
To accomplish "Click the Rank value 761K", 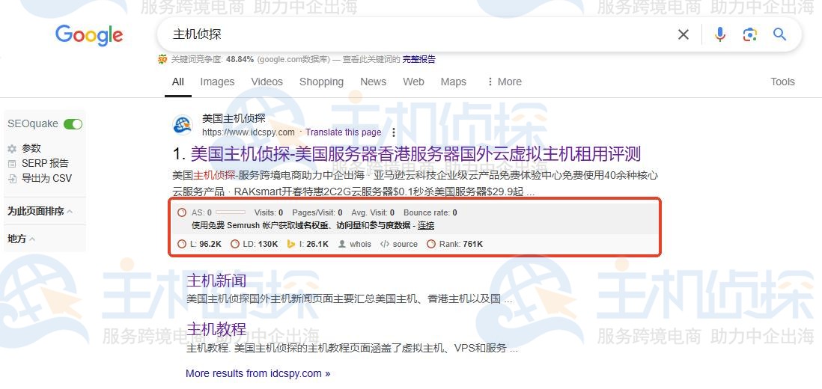I will click(473, 244).
